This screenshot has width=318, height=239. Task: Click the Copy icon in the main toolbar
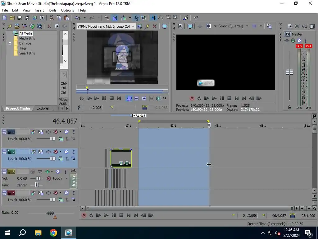59,18
